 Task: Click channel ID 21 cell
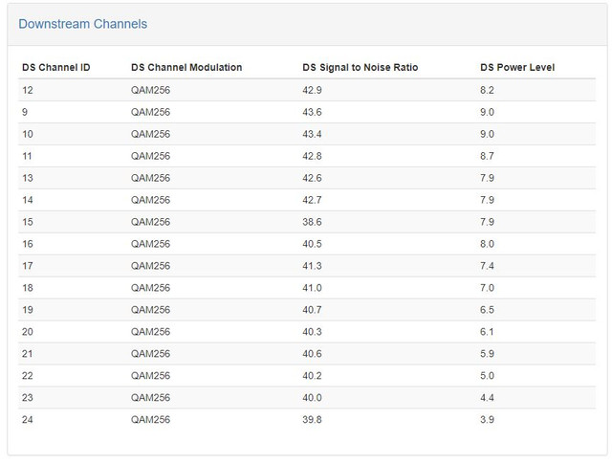click(28, 354)
